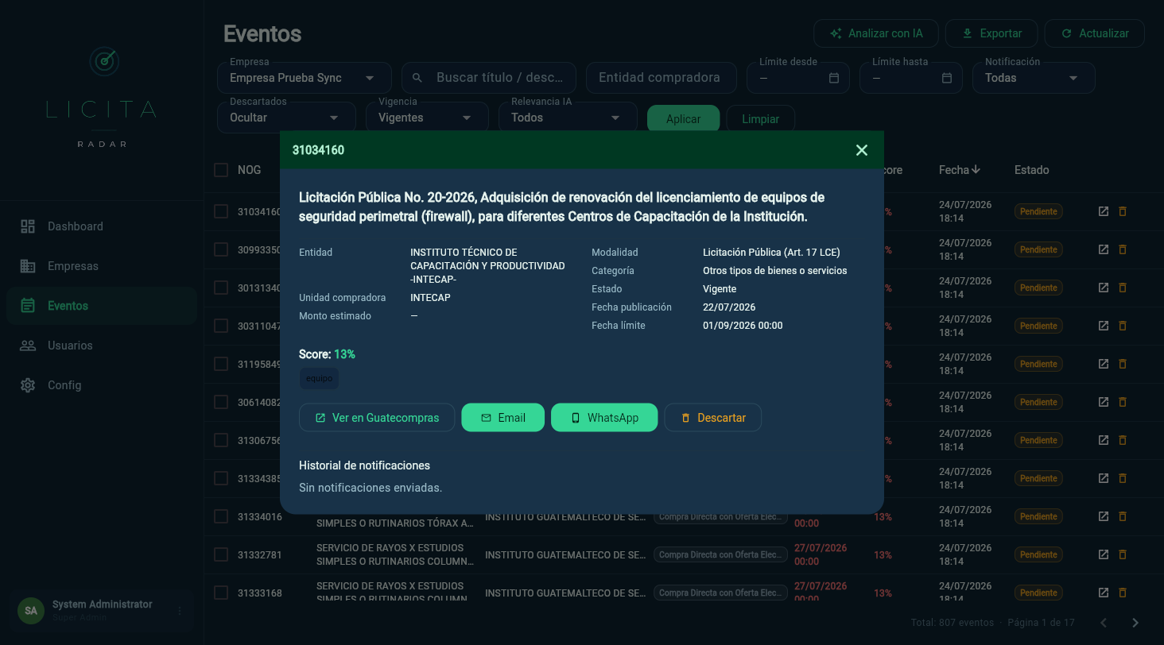Open the Notificación dropdown
The width and height of the screenshot is (1164, 645).
(x=1034, y=78)
